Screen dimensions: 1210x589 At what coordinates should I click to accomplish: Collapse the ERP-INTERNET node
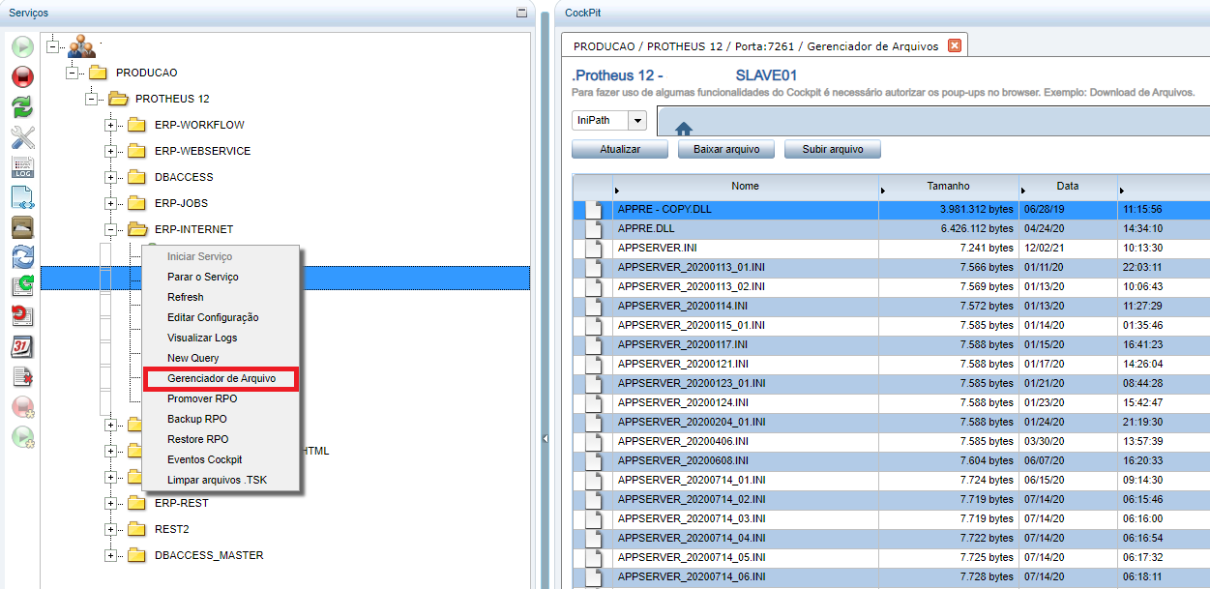(x=110, y=229)
